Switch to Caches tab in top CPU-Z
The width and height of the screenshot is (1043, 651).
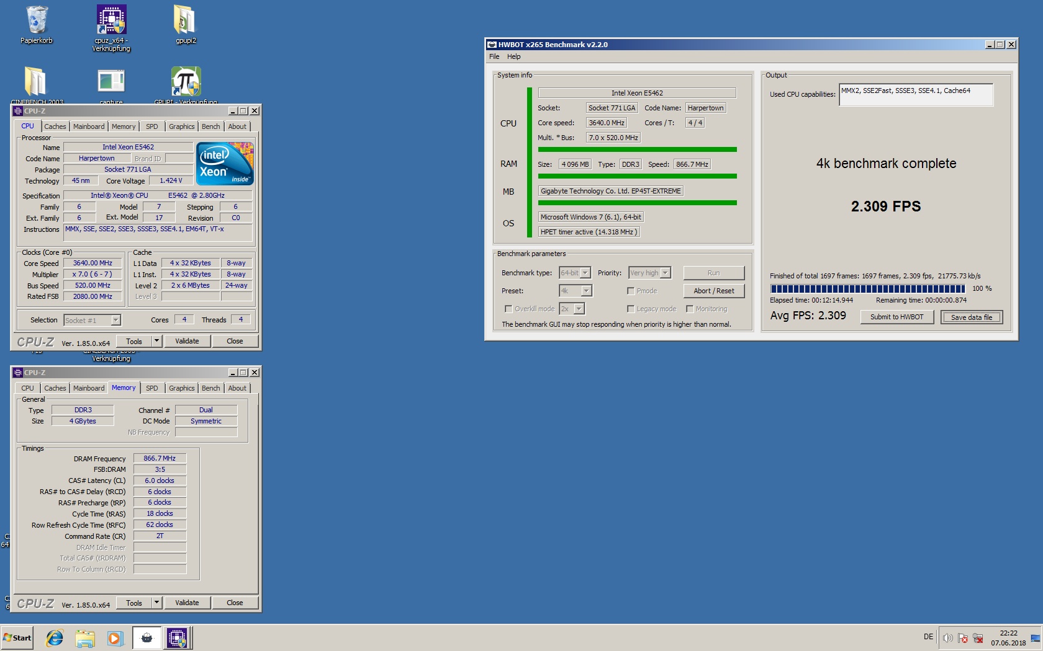click(55, 126)
